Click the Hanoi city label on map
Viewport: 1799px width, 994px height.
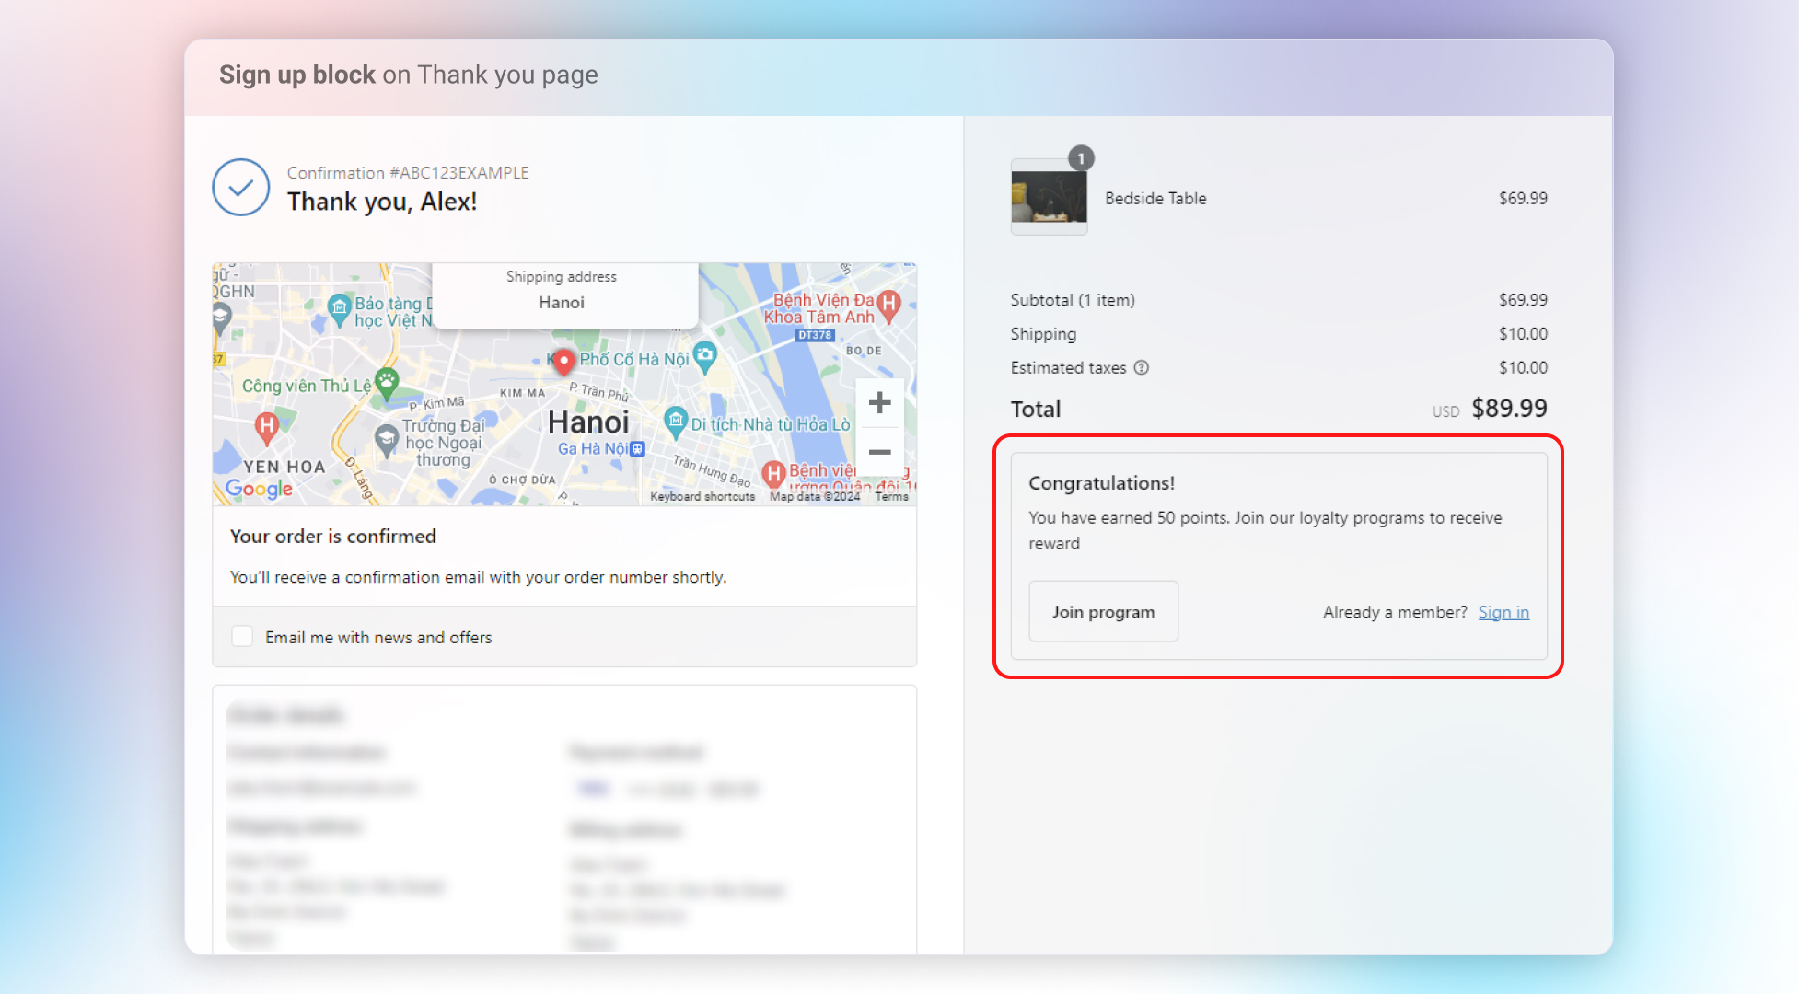tap(589, 422)
